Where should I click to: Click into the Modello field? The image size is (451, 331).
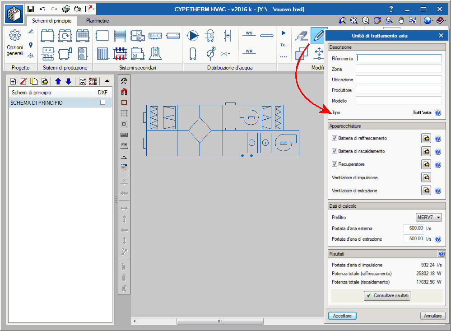click(399, 100)
